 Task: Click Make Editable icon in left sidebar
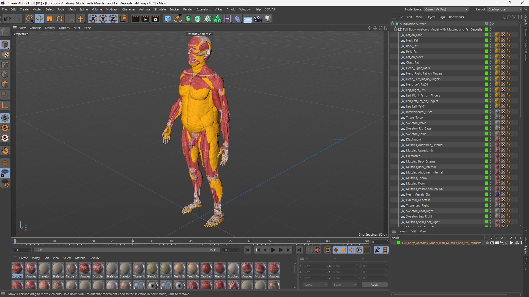(x=5, y=32)
